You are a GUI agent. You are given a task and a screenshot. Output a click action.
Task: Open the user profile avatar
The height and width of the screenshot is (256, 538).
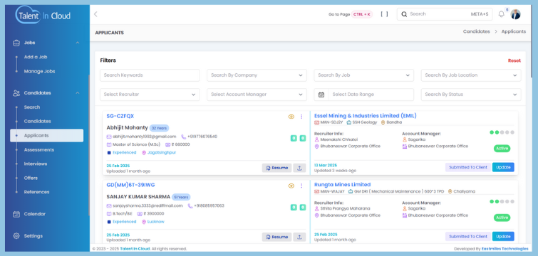515,14
